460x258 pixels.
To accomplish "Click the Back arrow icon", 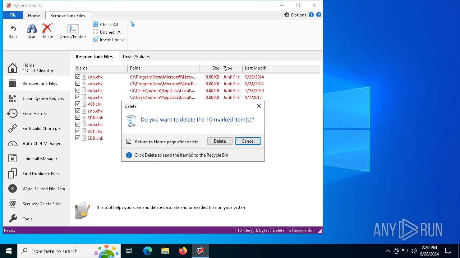I will [13, 29].
